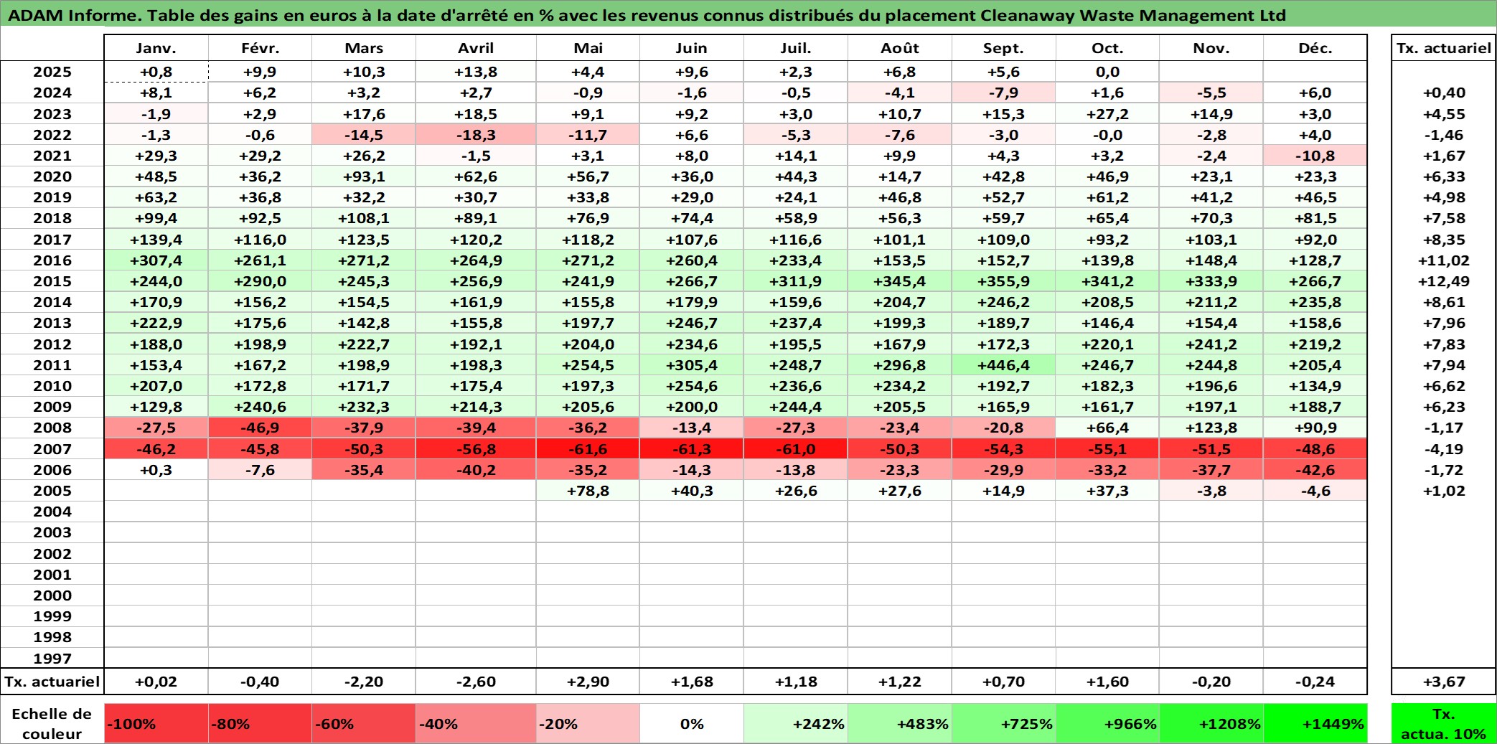Screen dimensions: 1497x744
Task: Select the Juil. column header
Action: point(796,48)
